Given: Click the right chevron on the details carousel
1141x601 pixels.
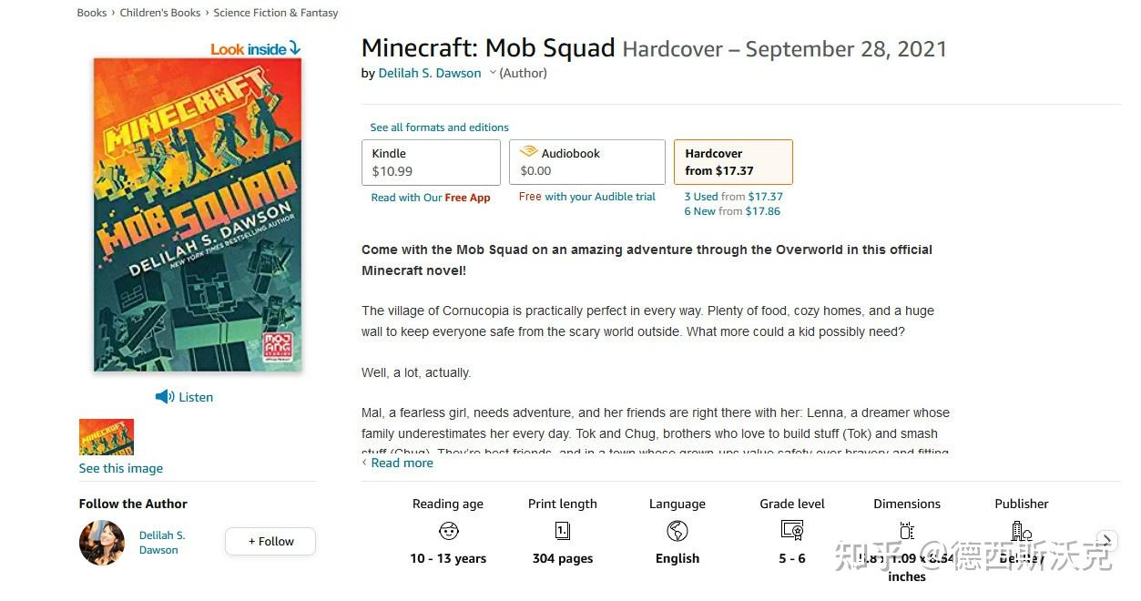Looking at the screenshot, I should (1105, 540).
